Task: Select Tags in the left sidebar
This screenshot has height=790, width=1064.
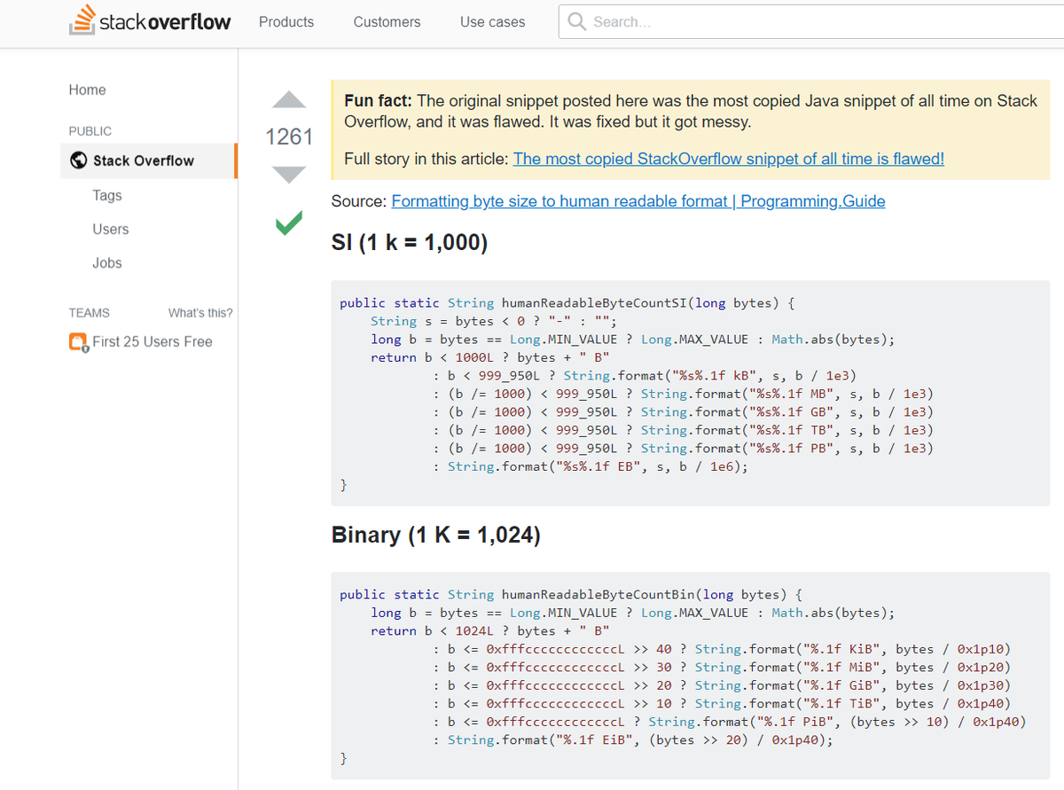Action: [107, 195]
